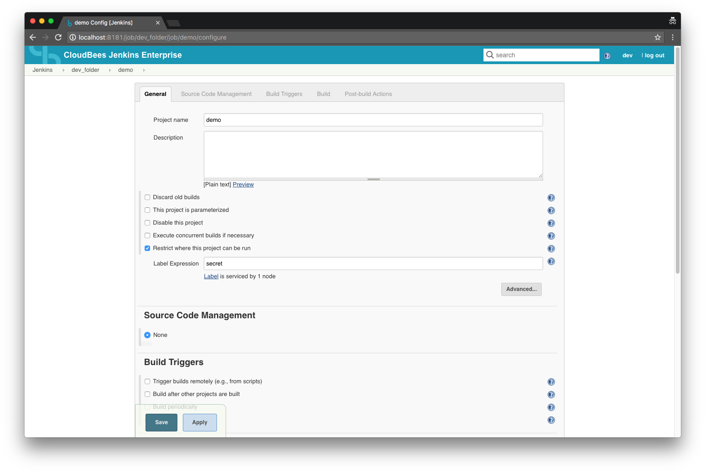Click help icon beside Trigger builds remotely

[551, 382]
